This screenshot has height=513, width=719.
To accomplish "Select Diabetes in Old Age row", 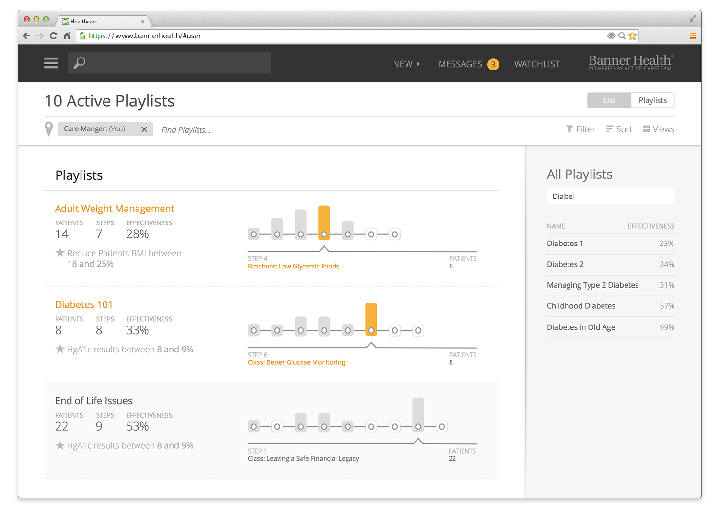I will [611, 327].
